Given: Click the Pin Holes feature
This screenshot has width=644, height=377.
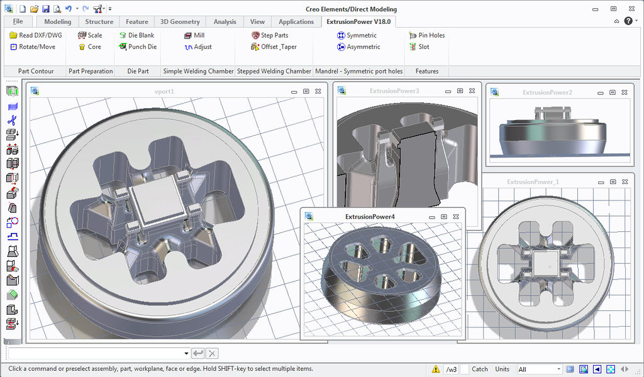Looking at the screenshot, I should coord(427,35).
